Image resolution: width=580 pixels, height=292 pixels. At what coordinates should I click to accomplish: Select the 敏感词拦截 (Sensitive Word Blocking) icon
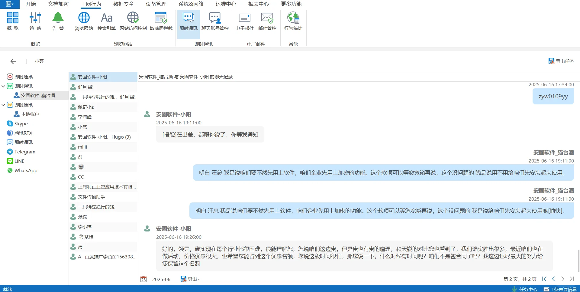pyautogui.click(x=161, y=21)
